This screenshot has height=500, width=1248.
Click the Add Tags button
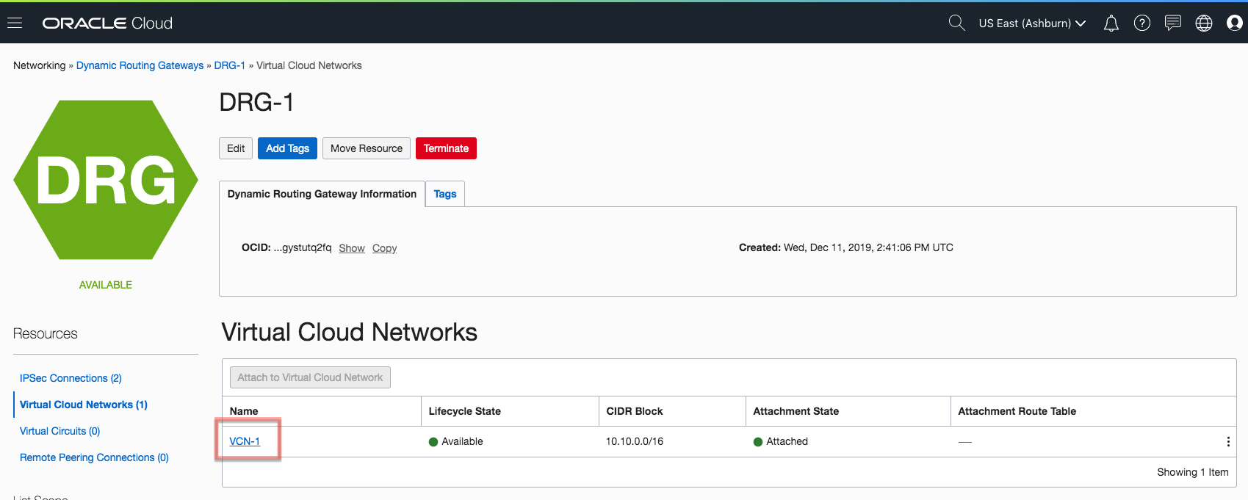pyautogui.click(x=287, y=148)
